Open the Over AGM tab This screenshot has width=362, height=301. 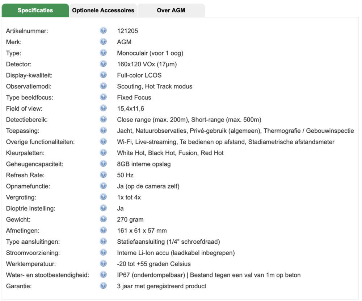[x=171, y=11]
